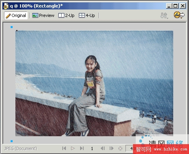189x154 pixels.
Task: Select the 2-Up comparison view
Action: 66,15
